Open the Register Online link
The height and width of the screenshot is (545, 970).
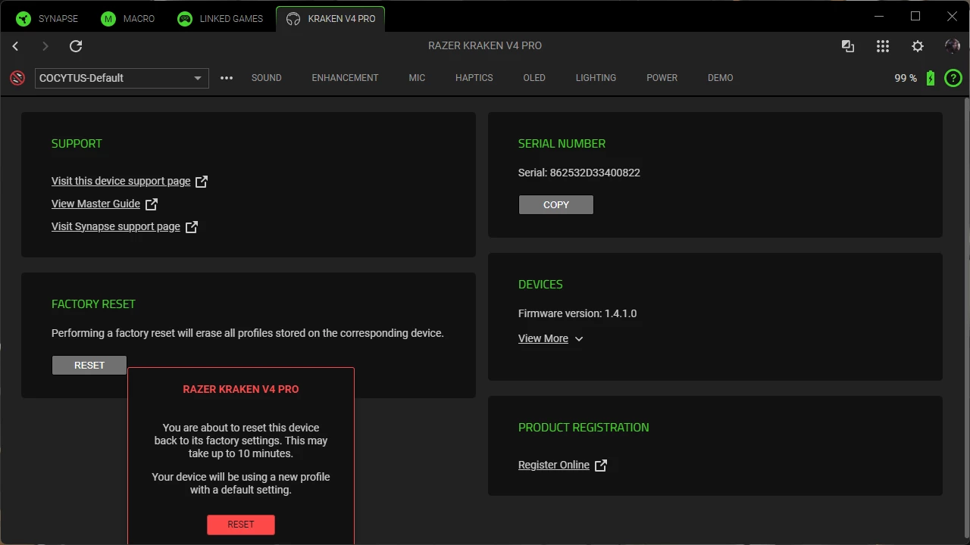pyautogui.click(x=554, y=466)
